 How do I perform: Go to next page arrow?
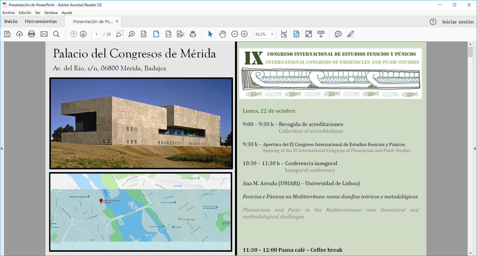tap(83, 34)
